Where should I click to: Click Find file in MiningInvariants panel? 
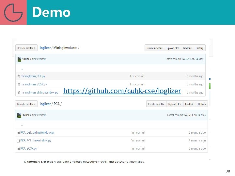[x=187, y=48]
